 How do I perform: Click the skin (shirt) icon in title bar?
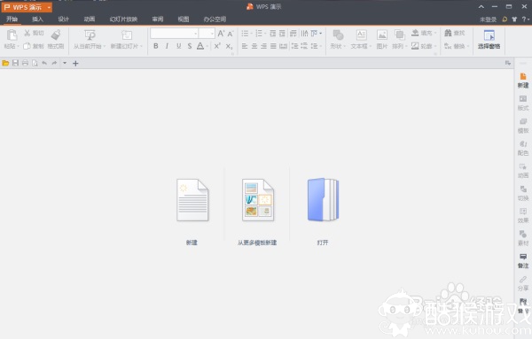coord(514,19)
